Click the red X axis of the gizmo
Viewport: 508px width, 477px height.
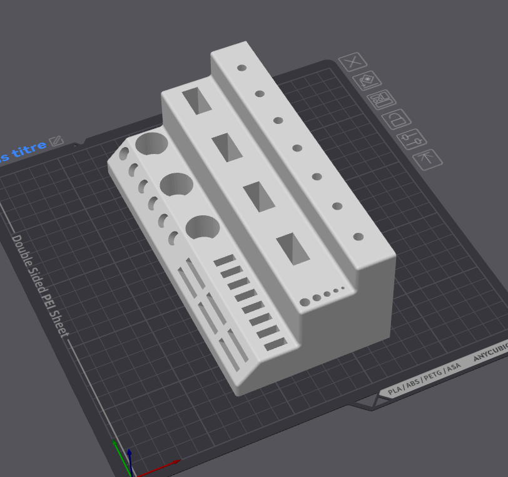tap(159, 468)
